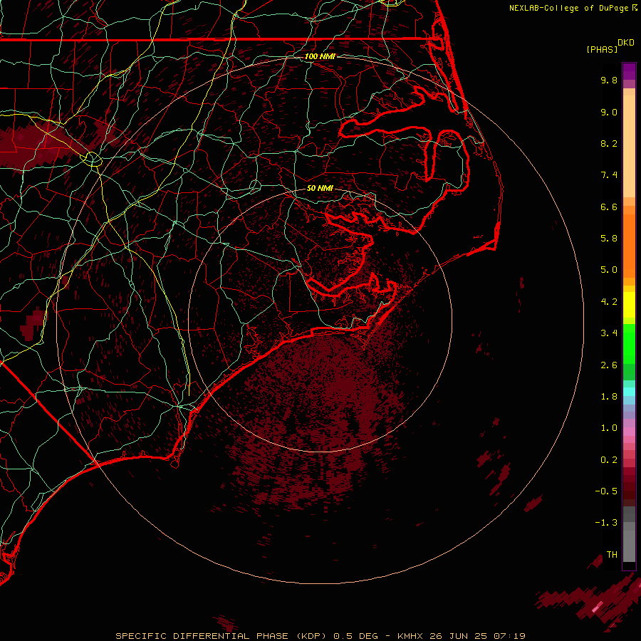Screen dimensions: 641x641
Task: Click the bright pink echo in the offshore storm cell
Action: 598,607
